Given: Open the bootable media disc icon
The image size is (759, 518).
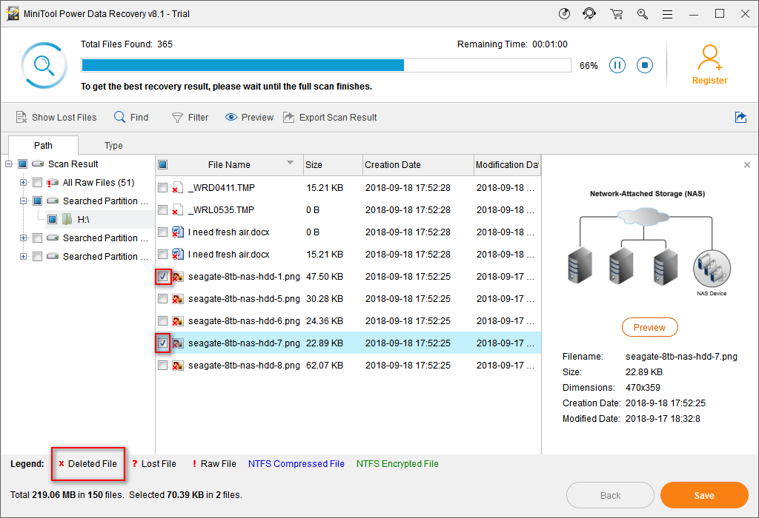Looking at the screenshot, I should tap(564, 13).
